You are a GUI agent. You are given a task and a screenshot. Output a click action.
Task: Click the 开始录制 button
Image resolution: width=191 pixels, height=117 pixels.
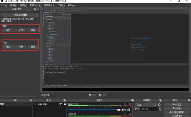[x=176, y=108]
